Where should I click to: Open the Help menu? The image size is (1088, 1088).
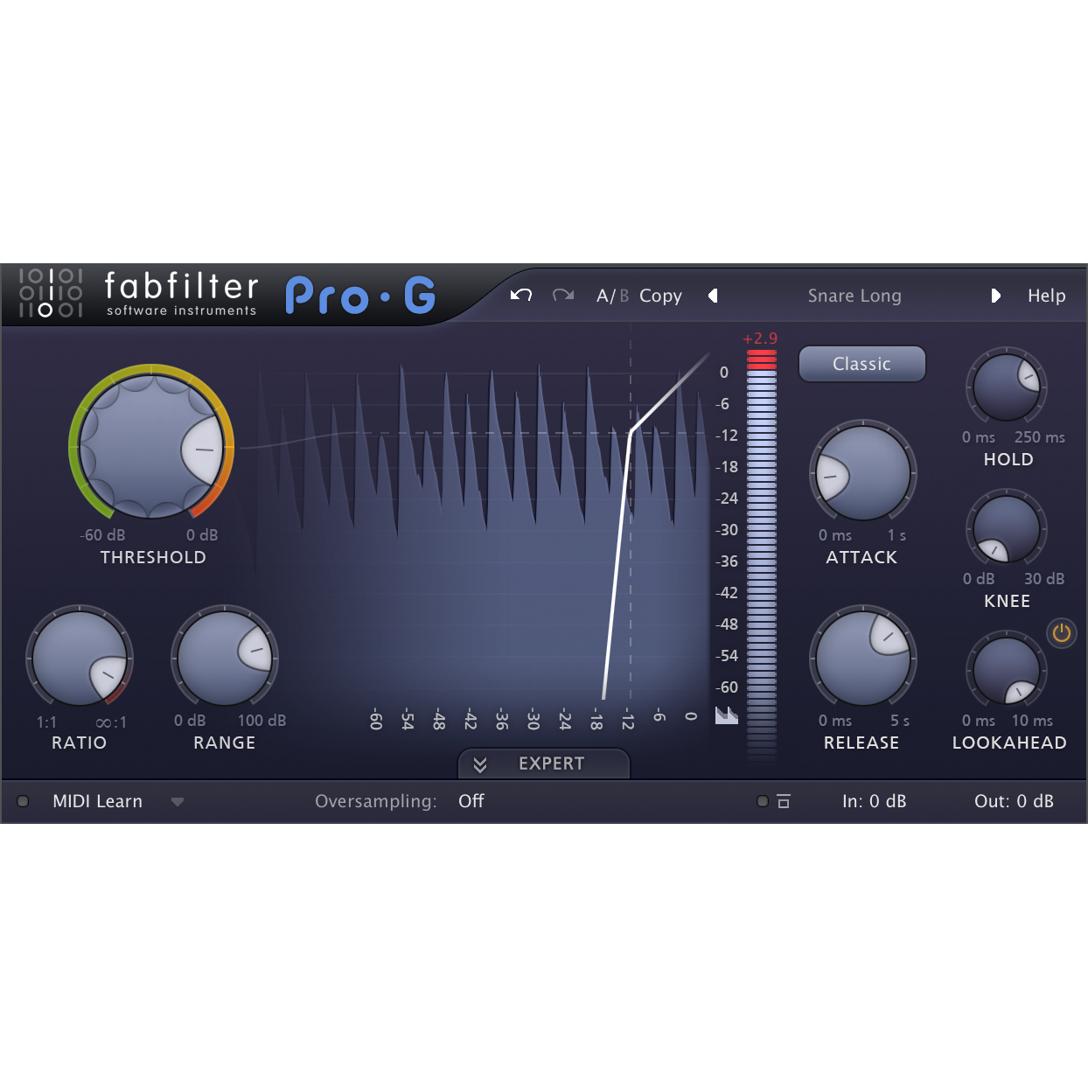pyautogui.click(x=1046, y=296)
